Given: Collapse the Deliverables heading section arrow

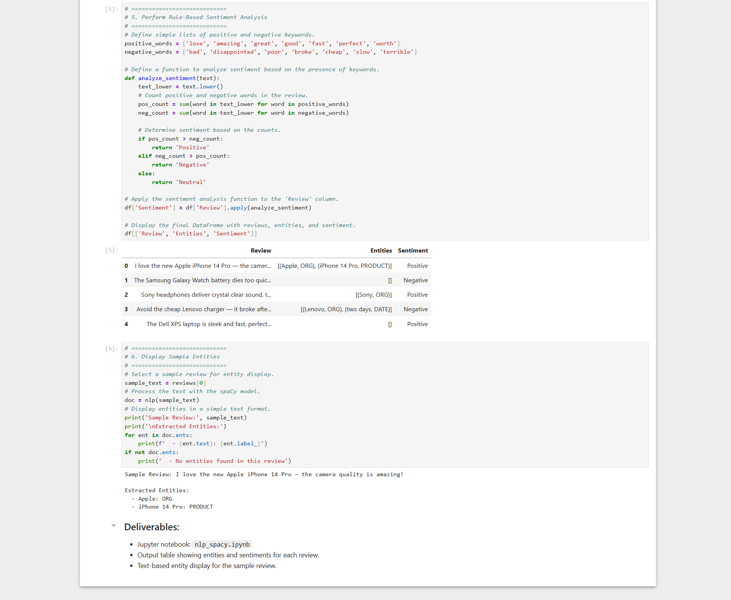Looking at the screenshot, I should point(113,526).
